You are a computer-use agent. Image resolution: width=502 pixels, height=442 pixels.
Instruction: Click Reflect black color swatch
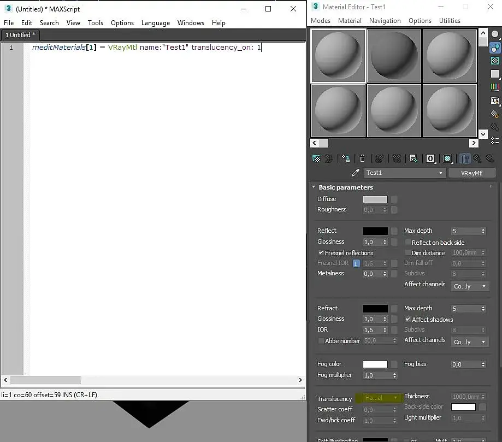(375, 231)
